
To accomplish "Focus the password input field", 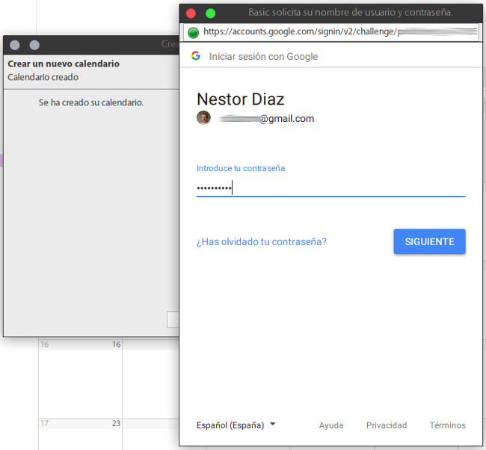I will tap(330, 188).
